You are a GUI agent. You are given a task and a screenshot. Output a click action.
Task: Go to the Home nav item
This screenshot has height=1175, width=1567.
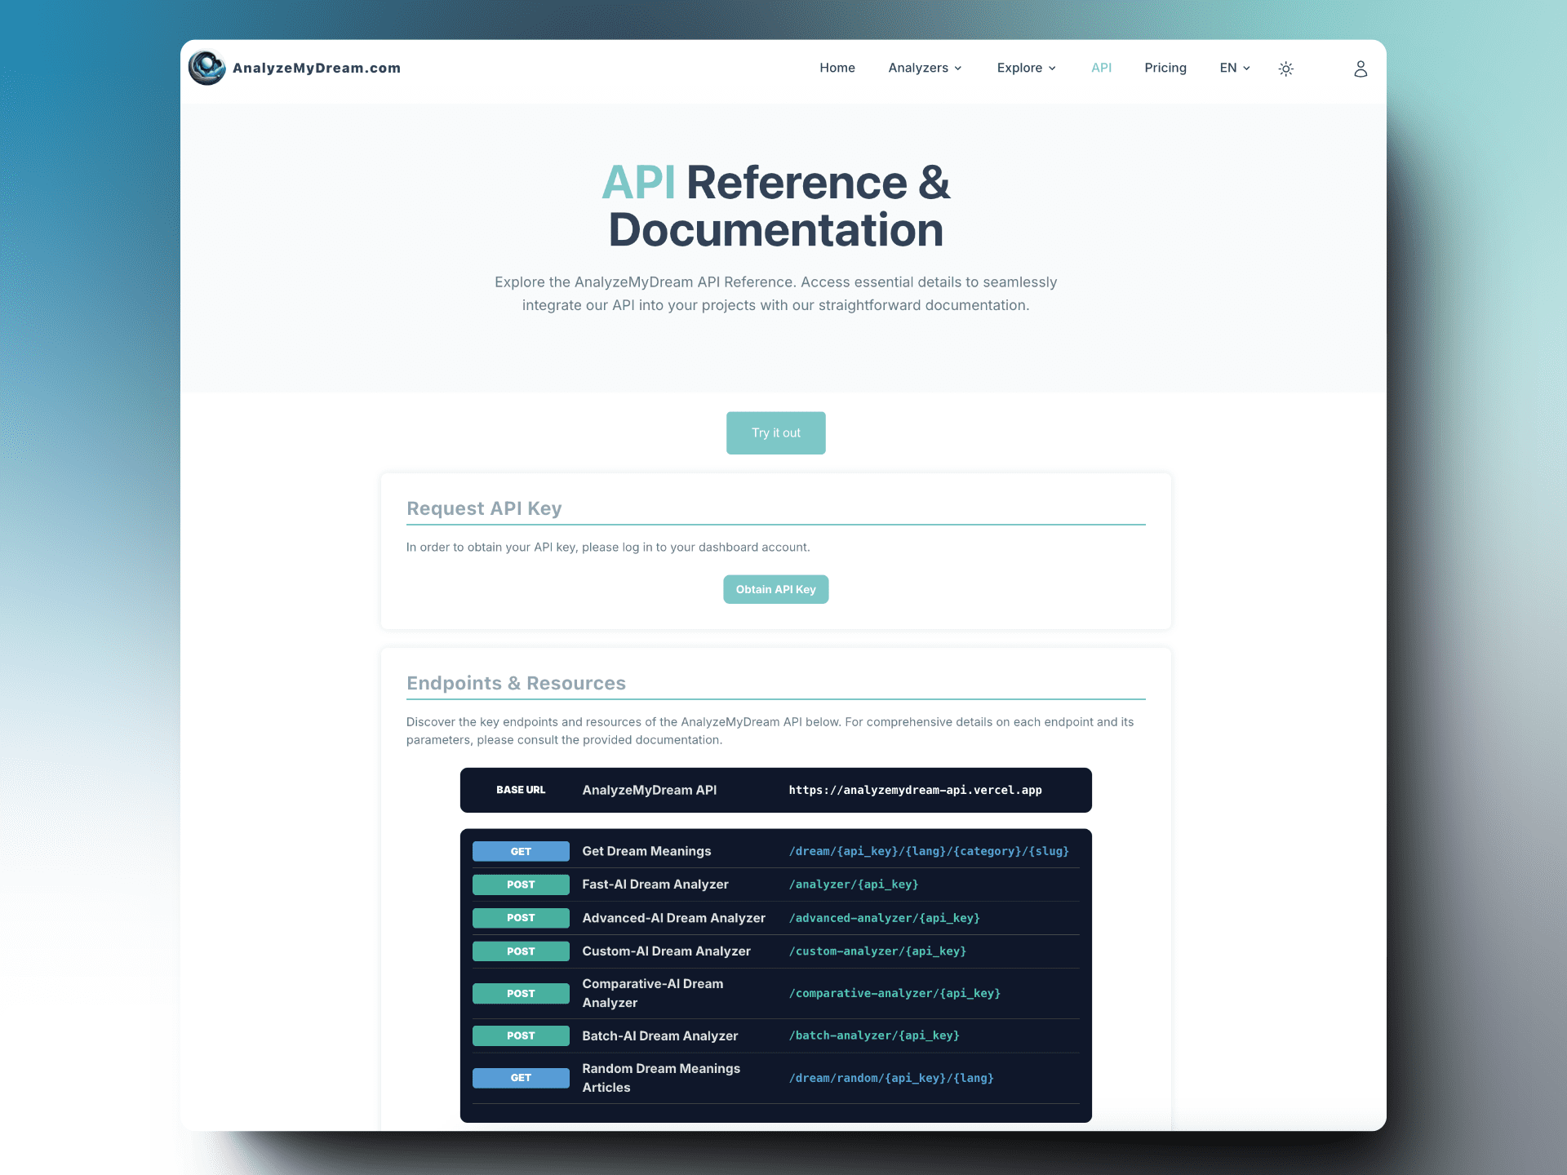tap(837, 68)
